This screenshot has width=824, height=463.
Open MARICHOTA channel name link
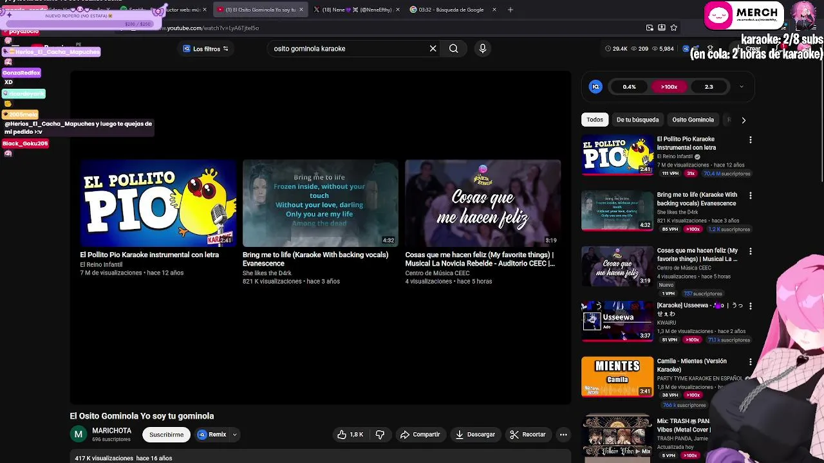[x=111, y=431]
